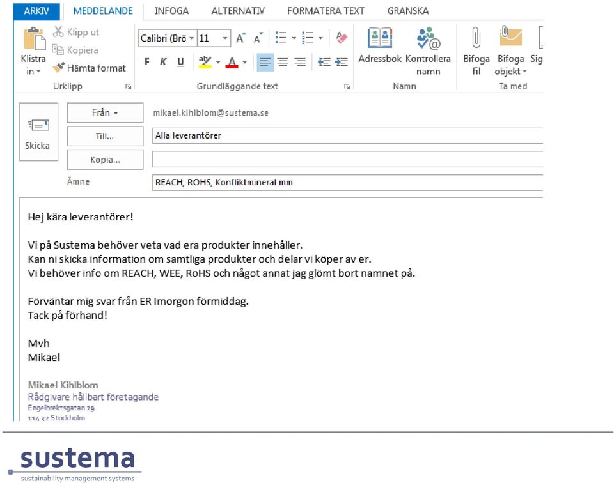Click the empty Kopia input field

coord(347,159)
